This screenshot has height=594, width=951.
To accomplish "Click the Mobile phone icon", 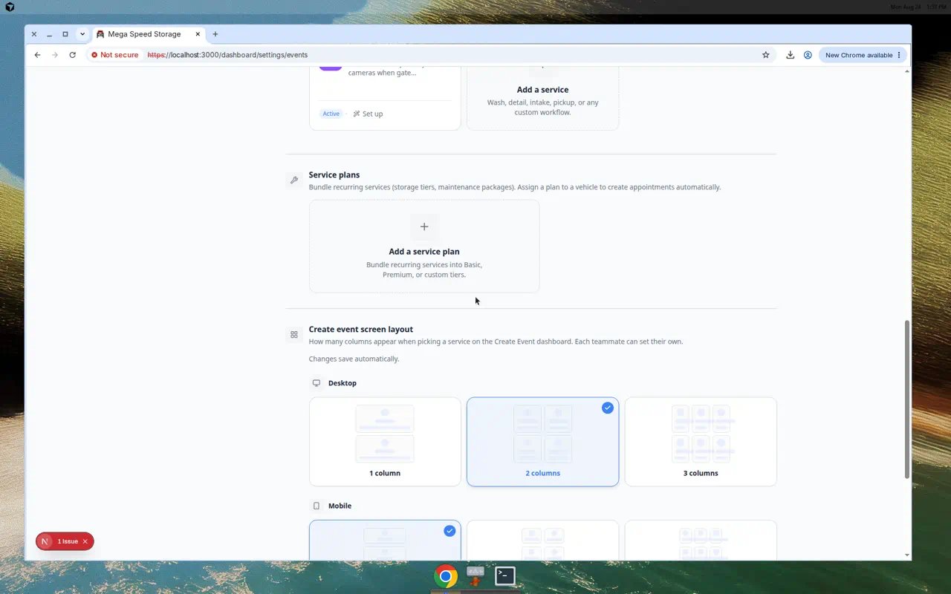I will click(317, 506).
